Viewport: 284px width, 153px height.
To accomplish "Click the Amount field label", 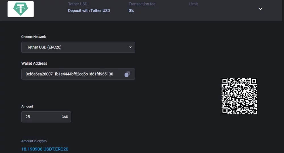I will (x=27, y=106).
